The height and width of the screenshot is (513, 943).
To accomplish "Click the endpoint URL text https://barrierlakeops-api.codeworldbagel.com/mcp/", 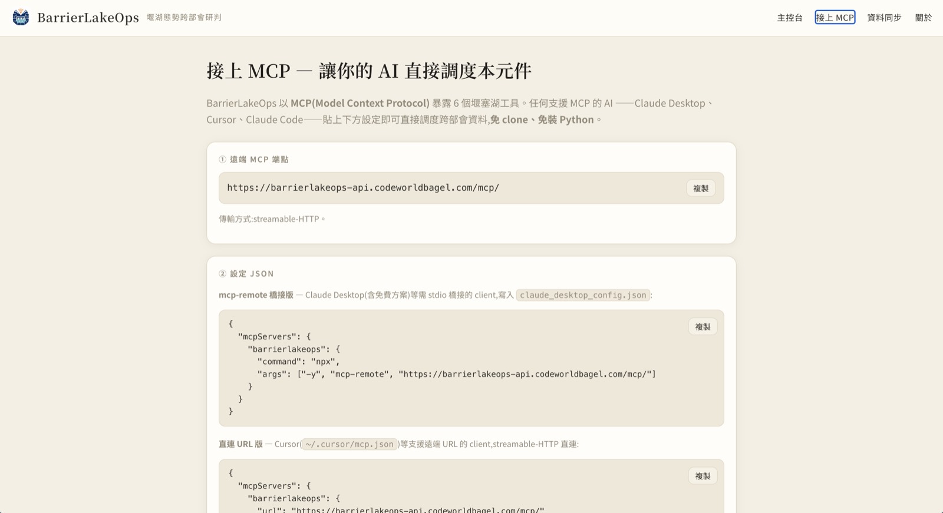I will coord(363,188).
